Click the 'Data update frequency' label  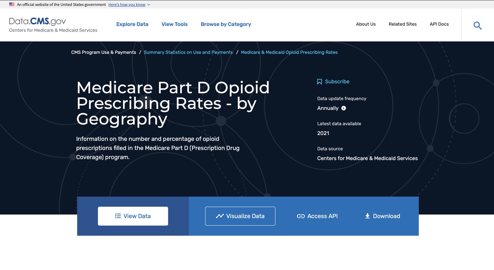[x=342, y=98]
